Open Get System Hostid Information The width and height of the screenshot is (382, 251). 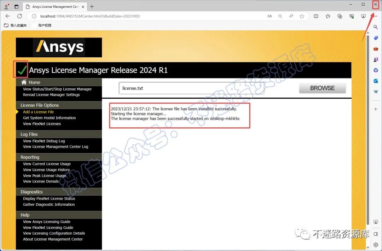[50, 118]
